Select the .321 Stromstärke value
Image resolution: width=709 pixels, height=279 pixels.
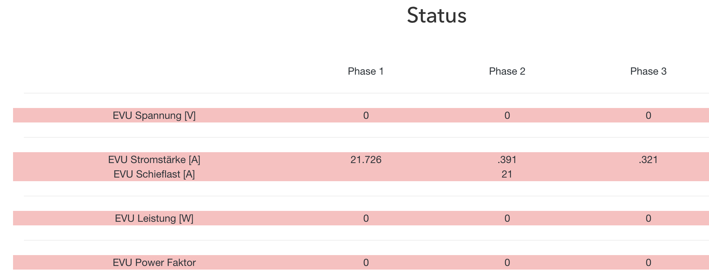(x=648, y=160)
